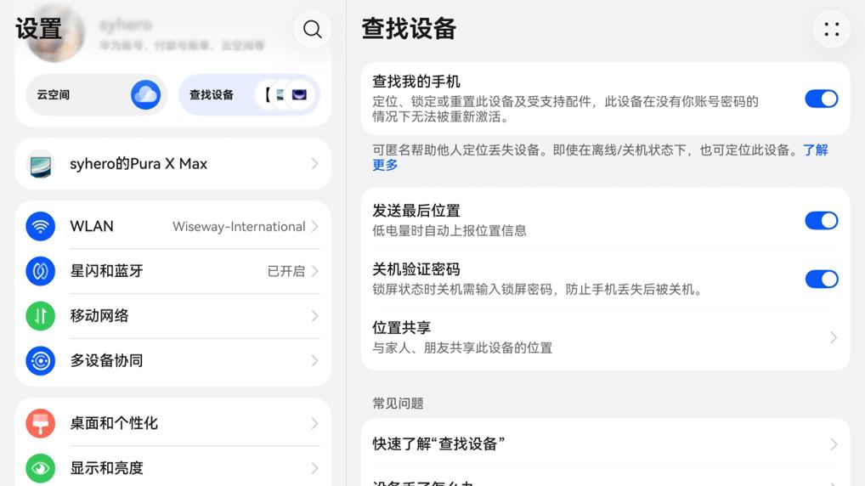Open 桌面和个性化 settings entry
This screenshot has height=486, width=865.
click(172, 424)
